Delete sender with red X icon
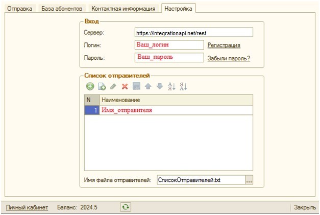The width and height of the screenshot is (320, 215). (125, 86)
